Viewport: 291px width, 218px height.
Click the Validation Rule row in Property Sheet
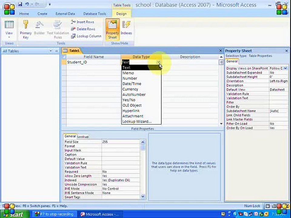pos(257,94)
